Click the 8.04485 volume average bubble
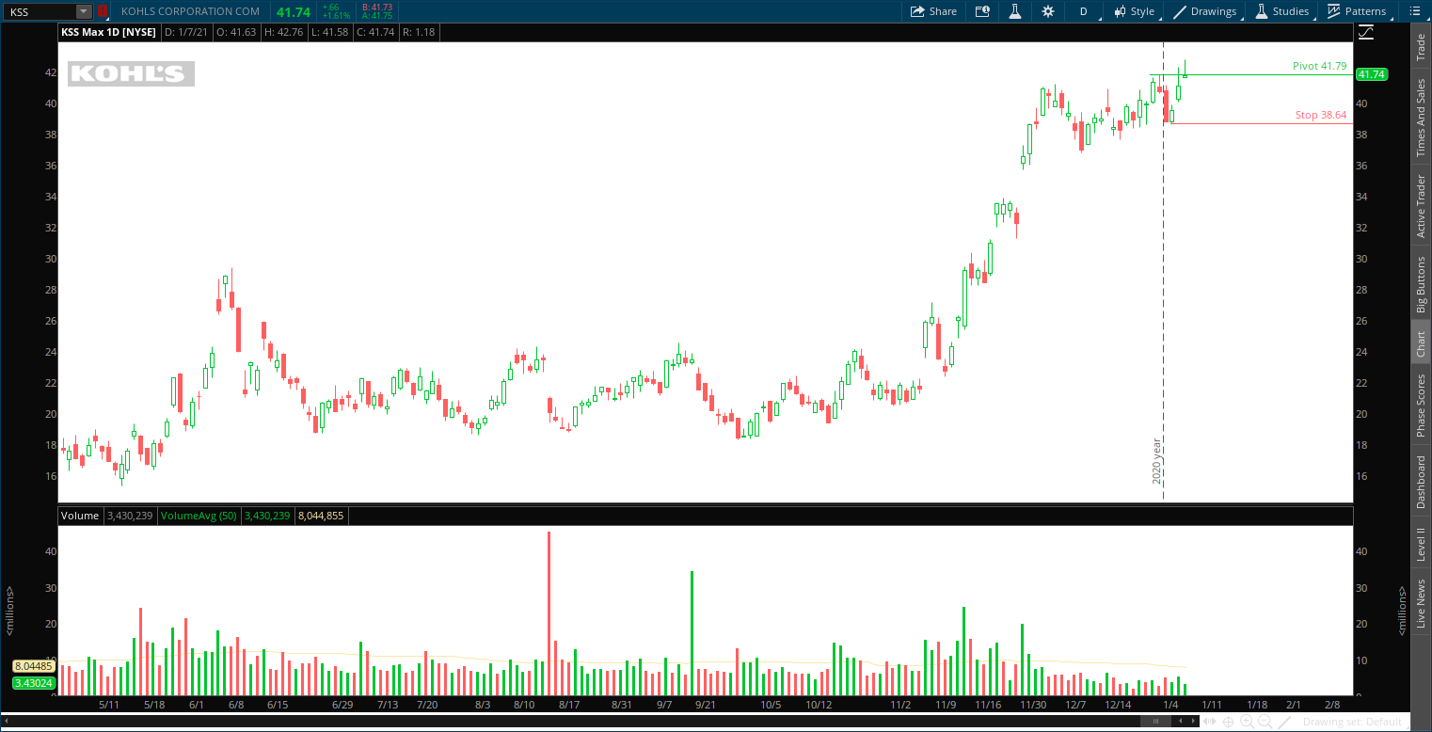The image size is (1432, 732). tap(34, 666)
